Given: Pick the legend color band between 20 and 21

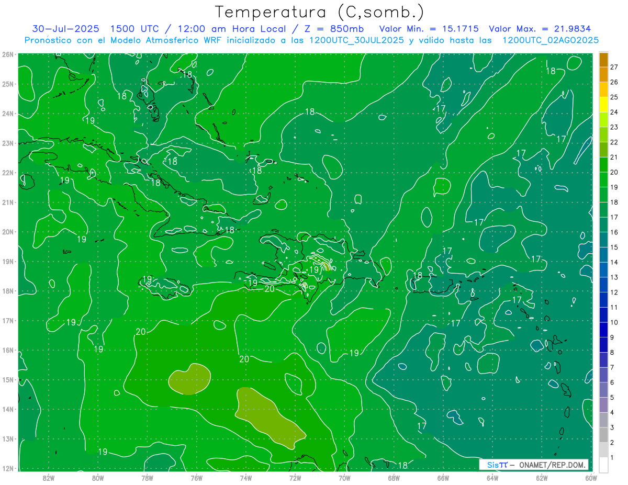Looking at the screenshot, I should (x=603, y=165).
